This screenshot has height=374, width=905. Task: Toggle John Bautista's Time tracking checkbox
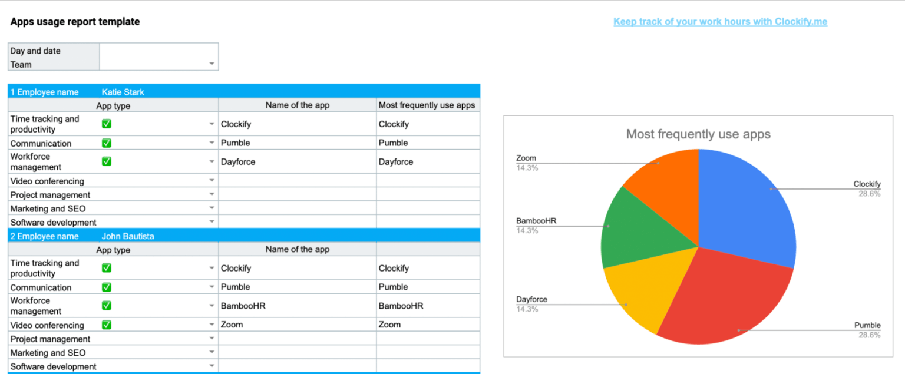(107, 268)
